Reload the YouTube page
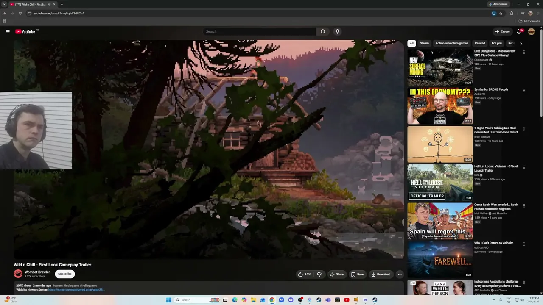The height and width of the screenshot is (305, 543). click(20, 13)
